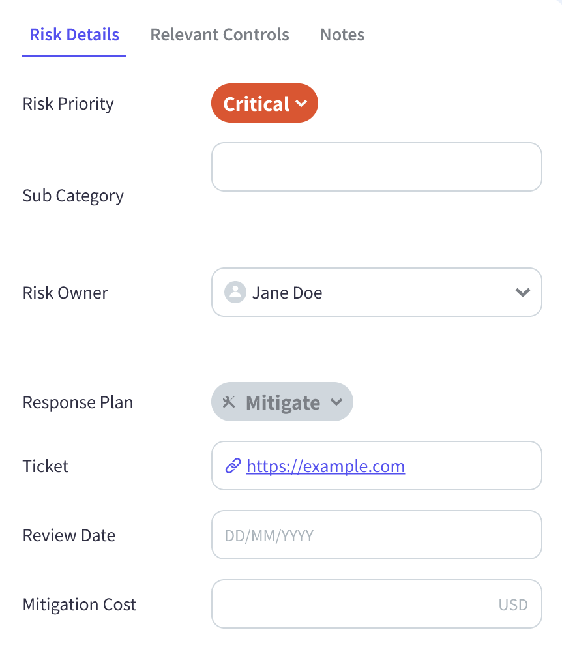Open the https://example.com ticket link

(x=326, y=466)
